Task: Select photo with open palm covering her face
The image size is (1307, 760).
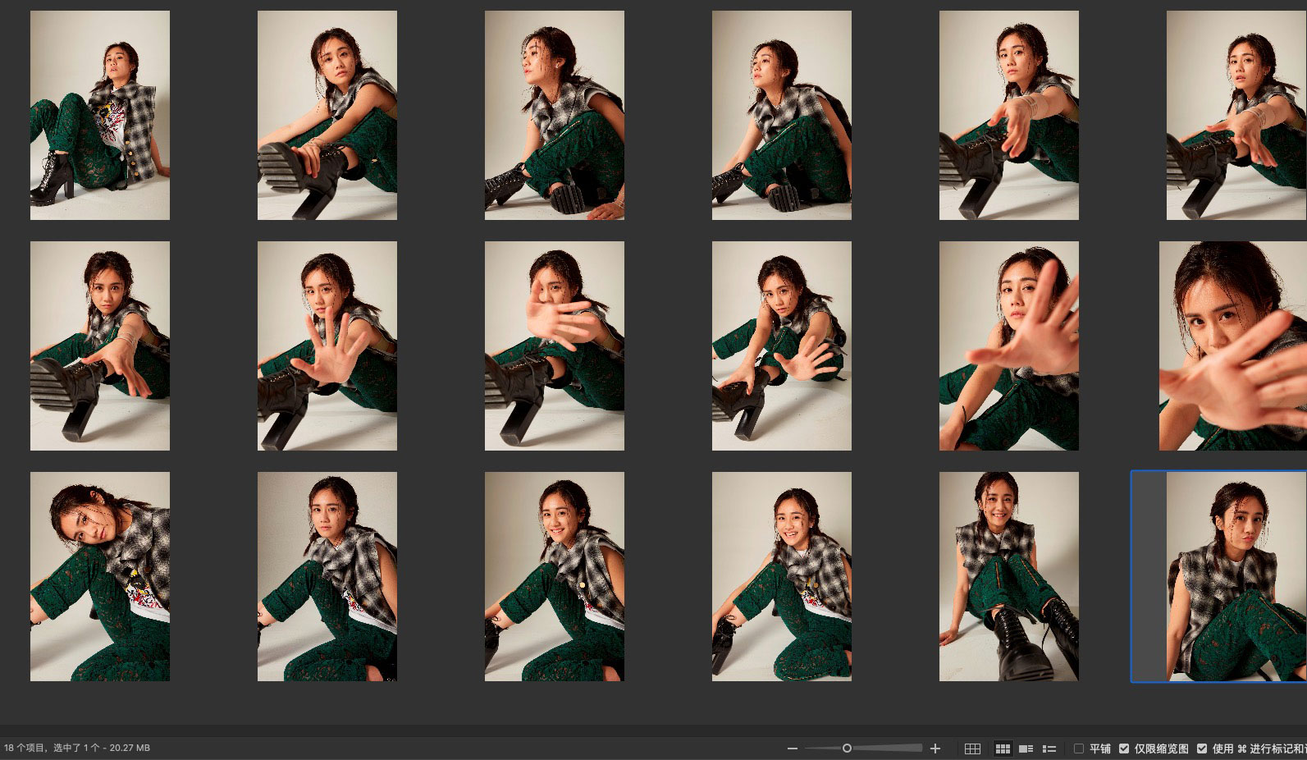Action: 555,346
